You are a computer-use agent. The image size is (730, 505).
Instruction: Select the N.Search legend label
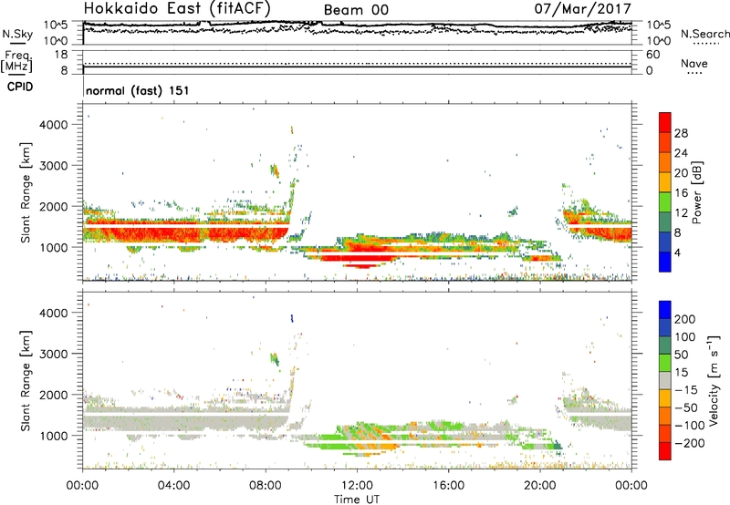(x=704, y=34)
